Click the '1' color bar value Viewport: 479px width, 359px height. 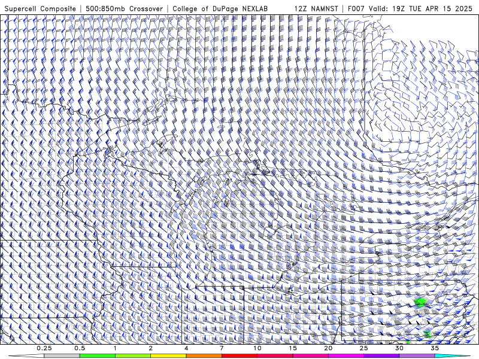point(115,348)
